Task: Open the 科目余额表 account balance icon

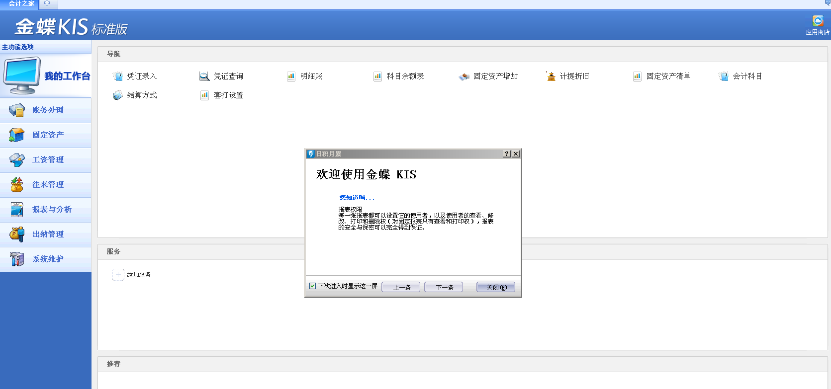Action: pyautogui.click(x=377, y=76)
